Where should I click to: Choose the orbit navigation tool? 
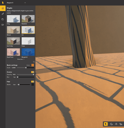click(x=111, y=124)
